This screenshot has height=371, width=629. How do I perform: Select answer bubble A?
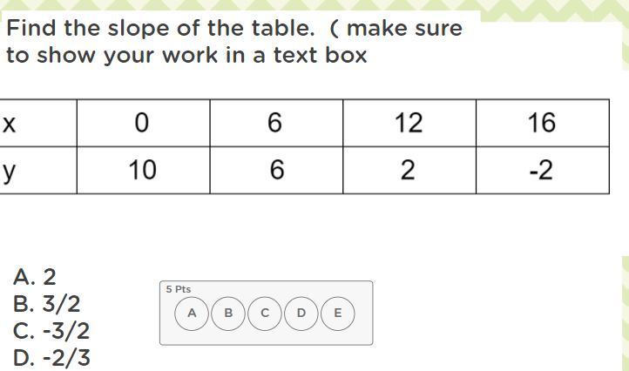pyautogui.click(x=192, y=314)
